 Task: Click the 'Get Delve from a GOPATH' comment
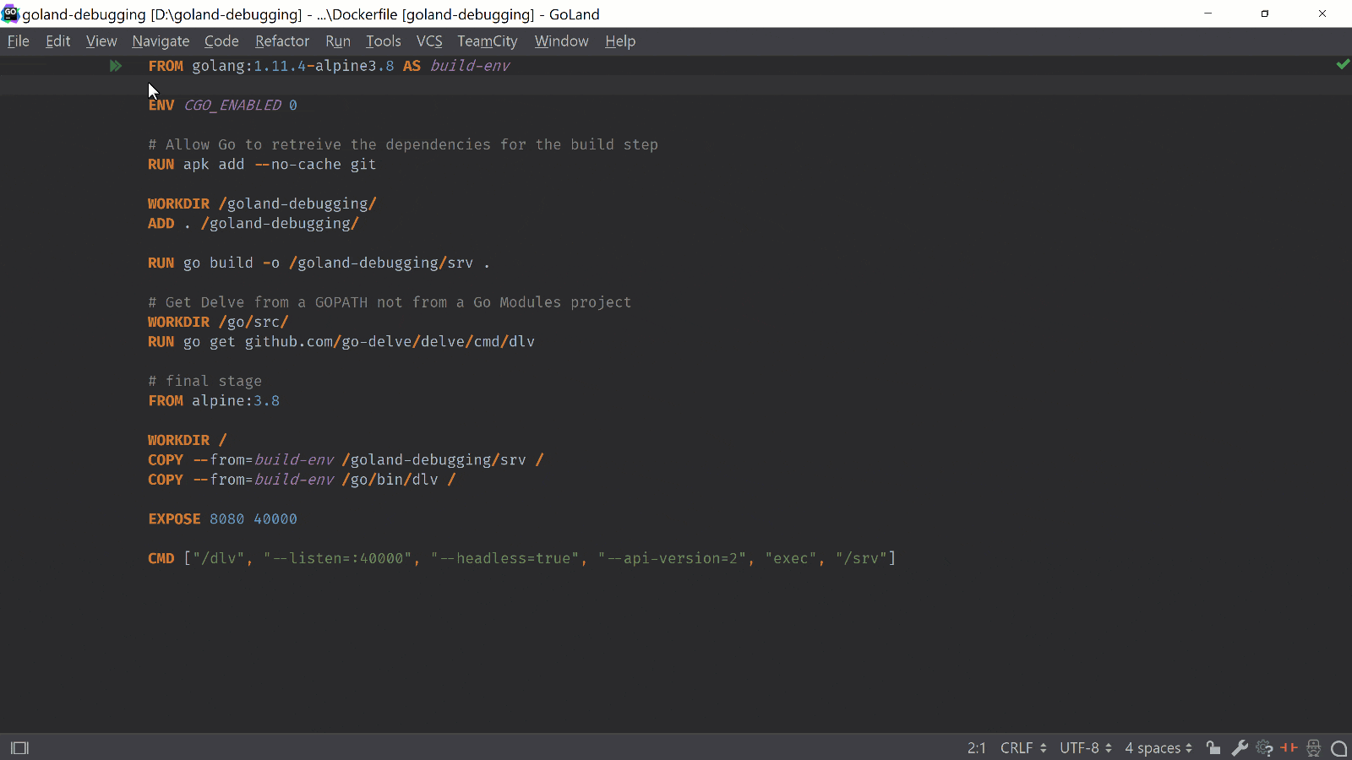(390, 302)
